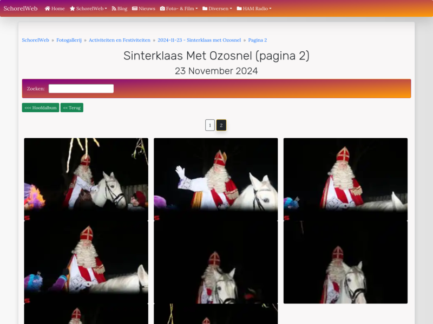This screenshot has height=324, width=433.
Task: Click the << Terug button
Action: 72,107
